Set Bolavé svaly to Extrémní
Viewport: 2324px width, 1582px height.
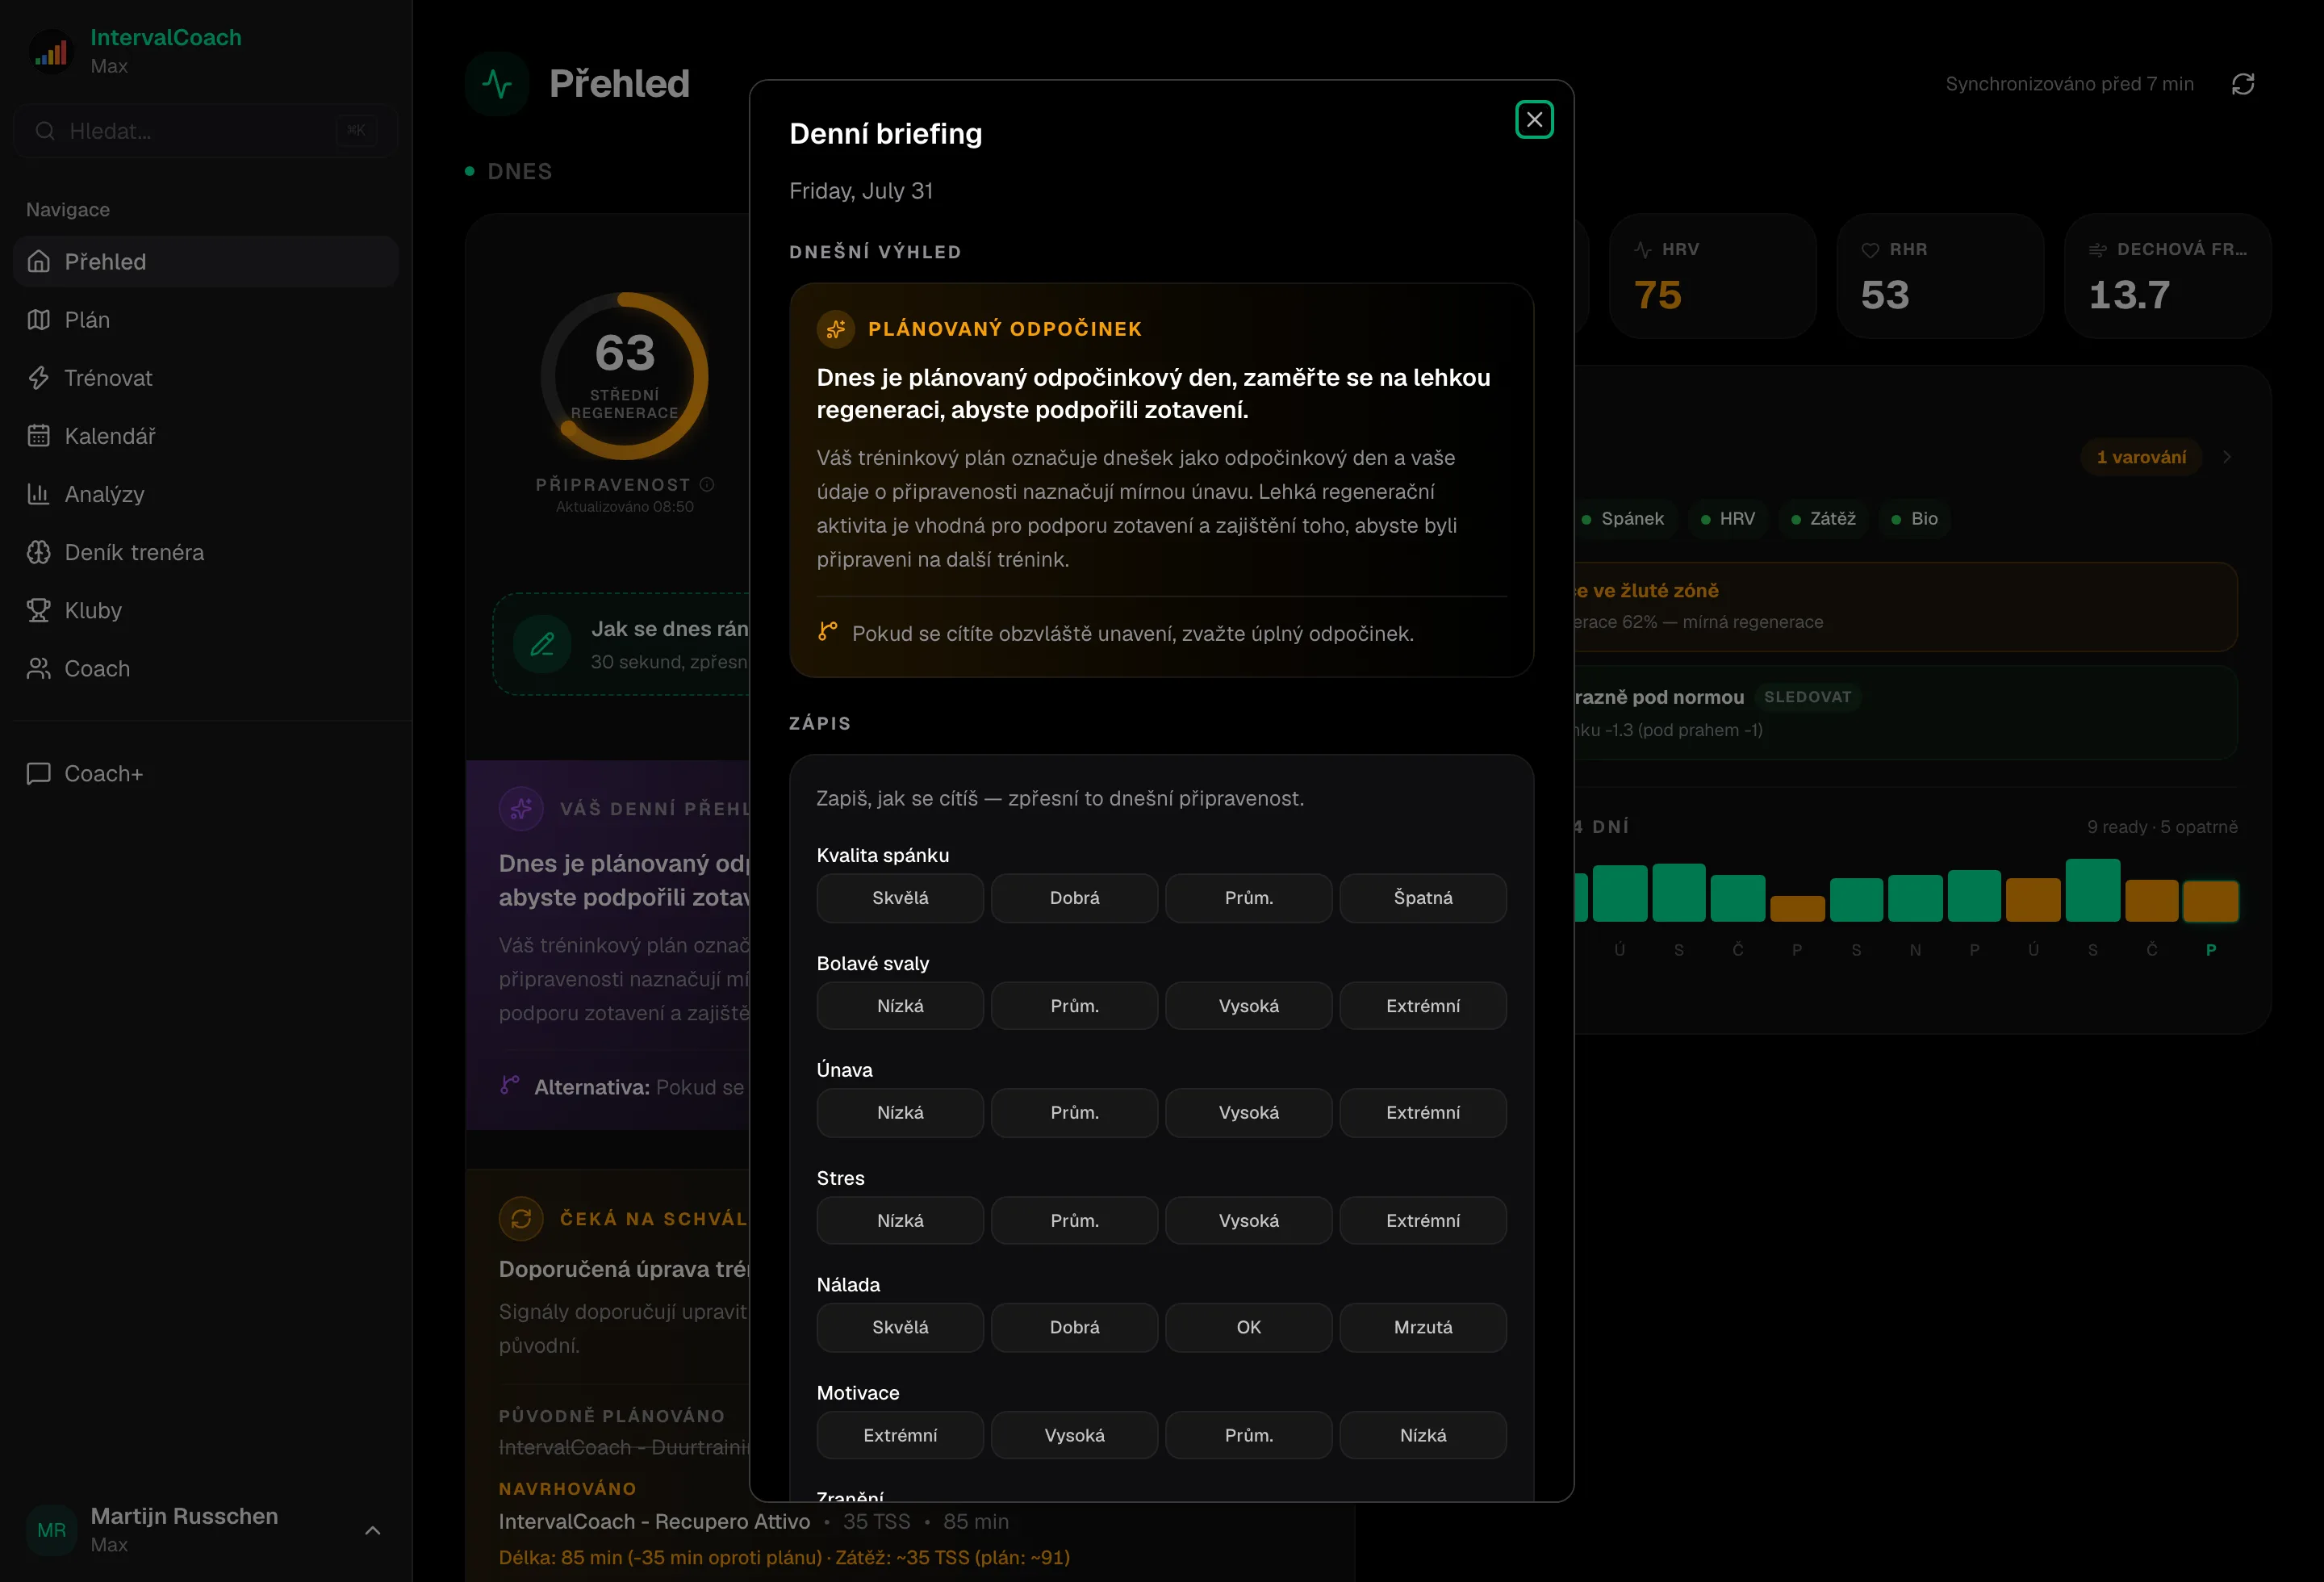[x=1423, y=1006]
